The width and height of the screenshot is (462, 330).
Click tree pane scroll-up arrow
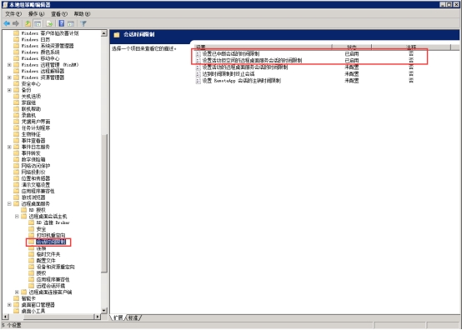coord(104,33)
